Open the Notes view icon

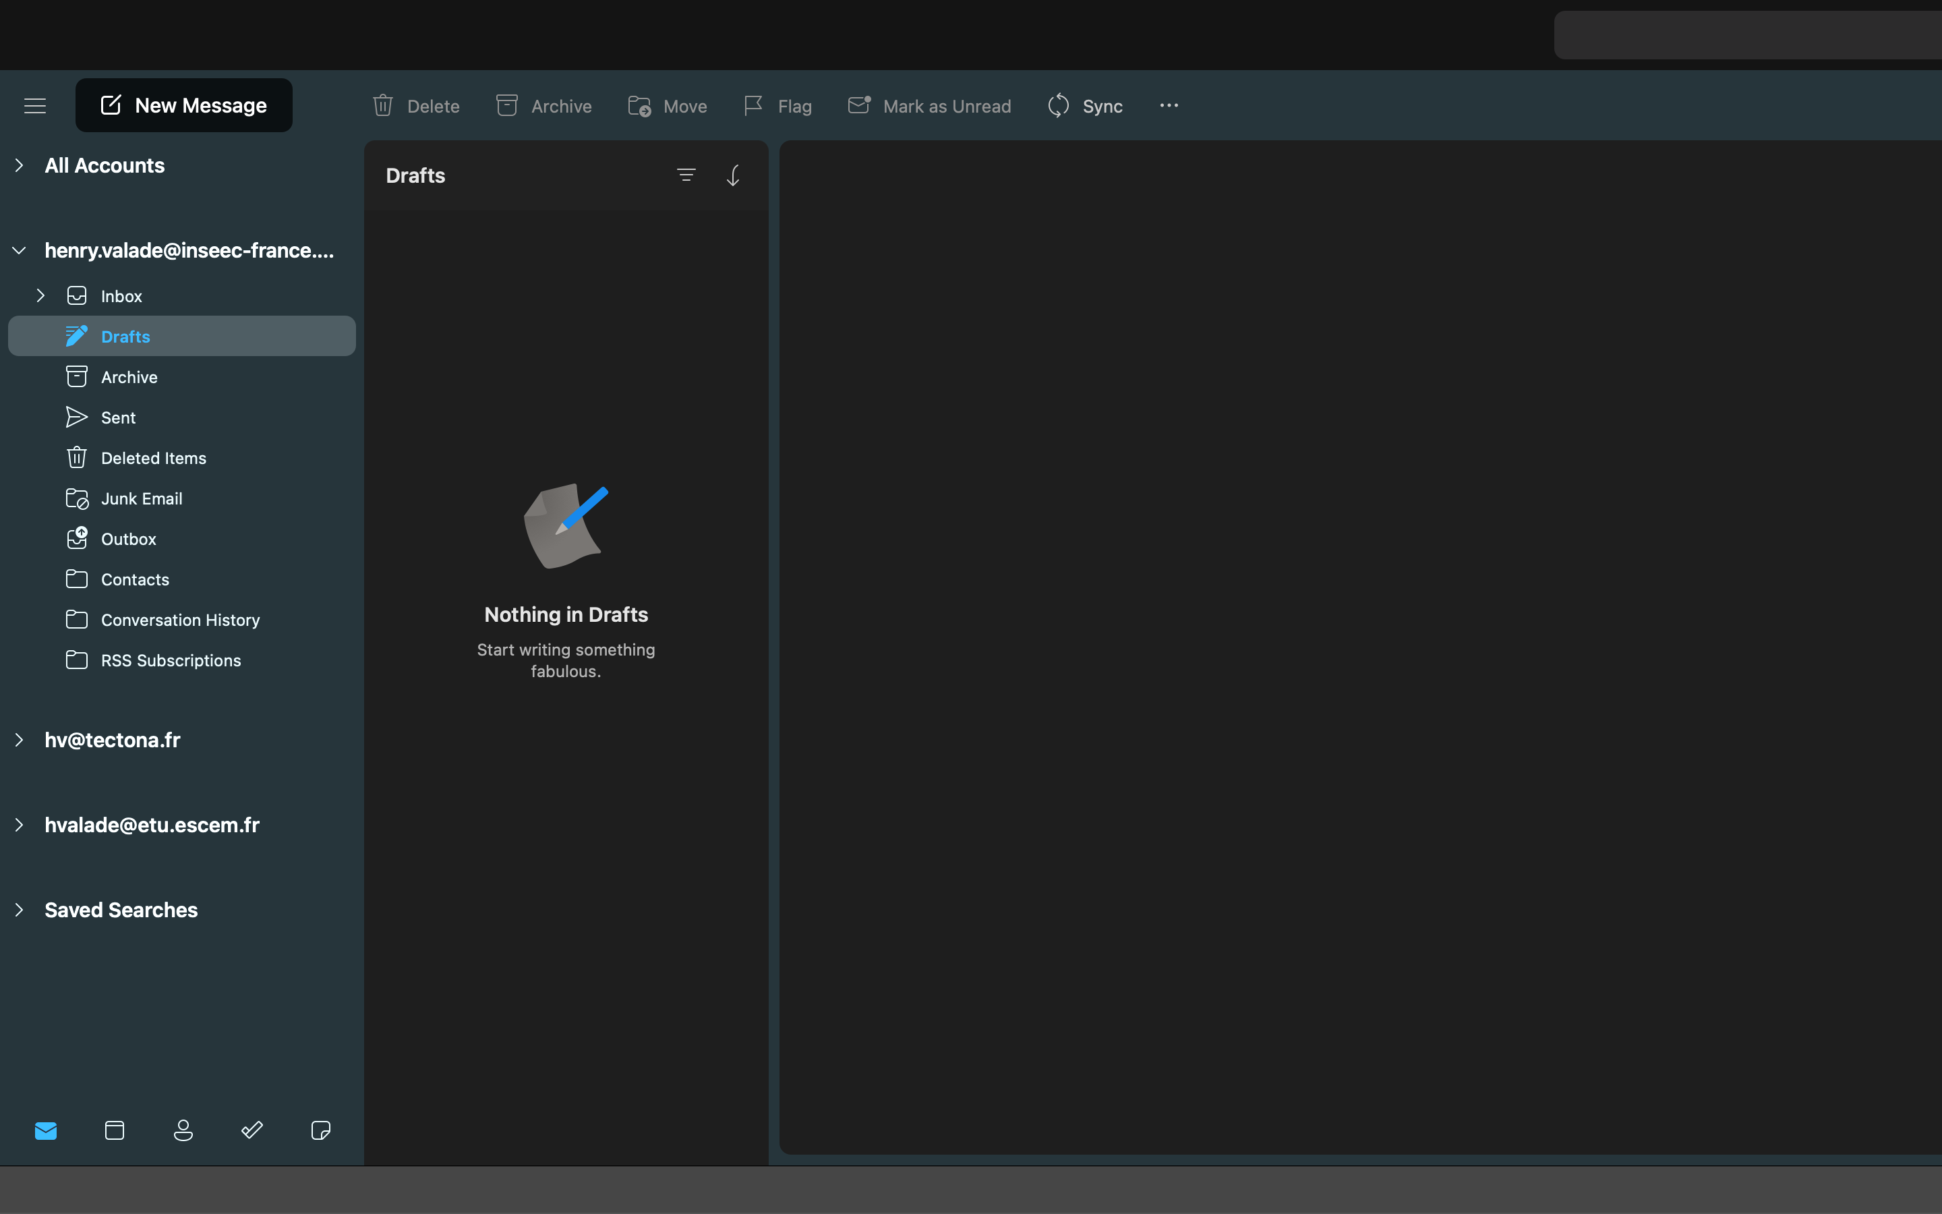point(320,1130)
